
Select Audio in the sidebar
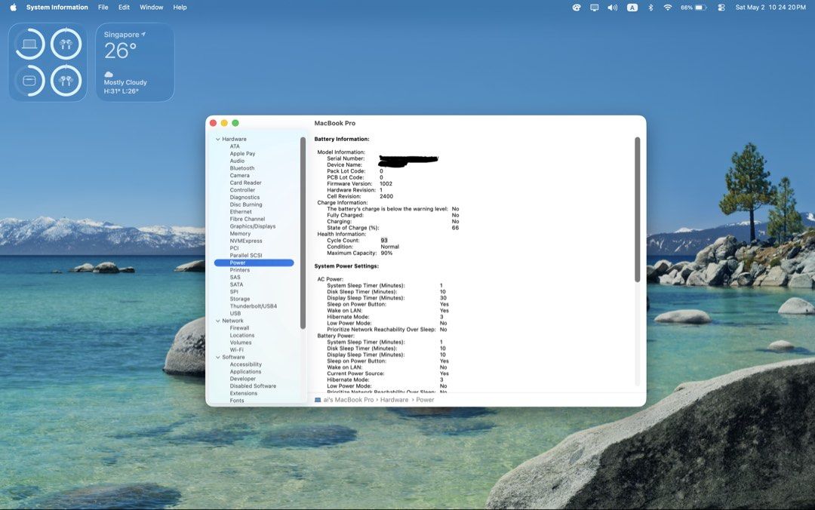point(237,161)
